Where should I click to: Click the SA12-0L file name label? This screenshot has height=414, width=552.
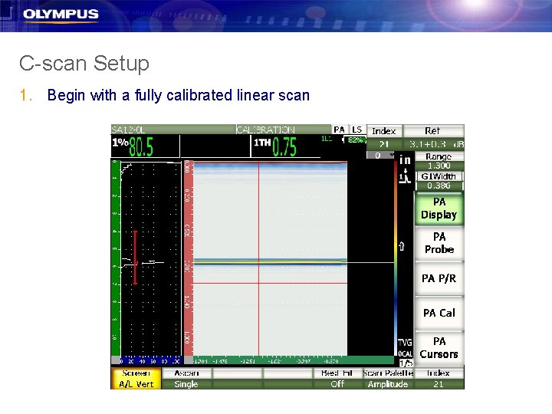tap(128, 130)
